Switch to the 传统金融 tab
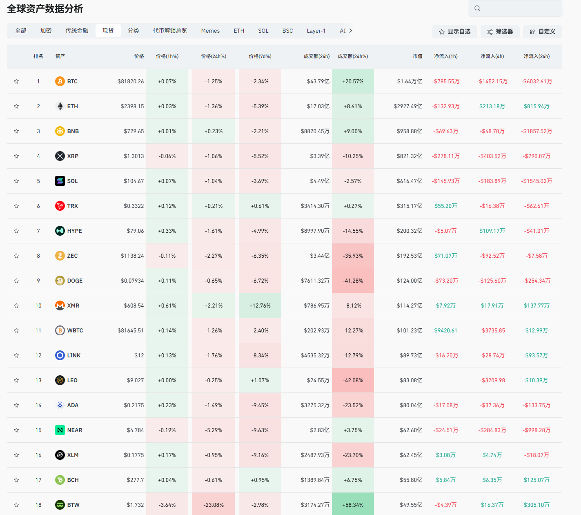 pyautogui.click(x=77, y=31)
